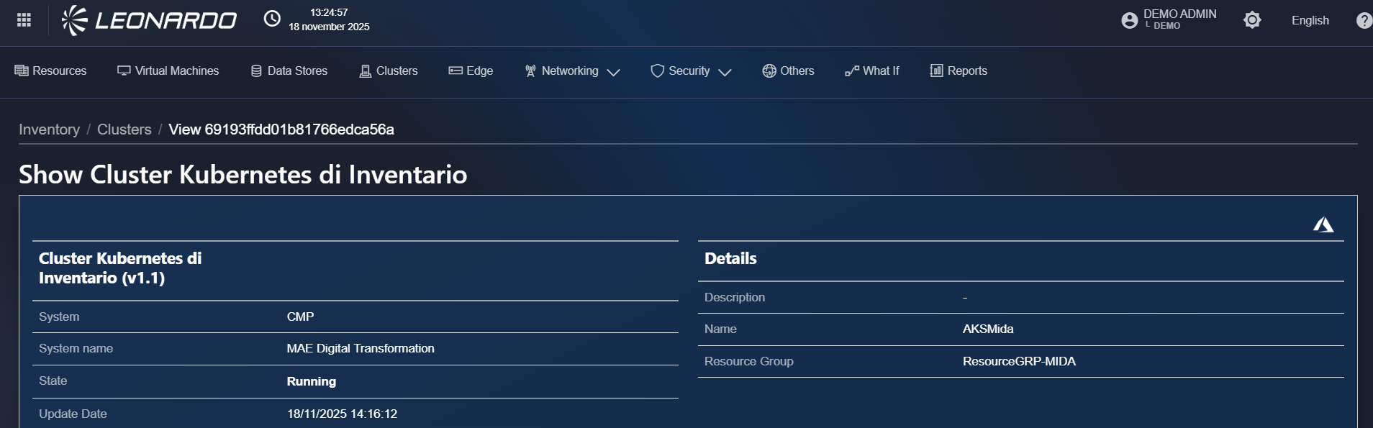
Task: Select the Clusters menu item
Action: point(389,70)
